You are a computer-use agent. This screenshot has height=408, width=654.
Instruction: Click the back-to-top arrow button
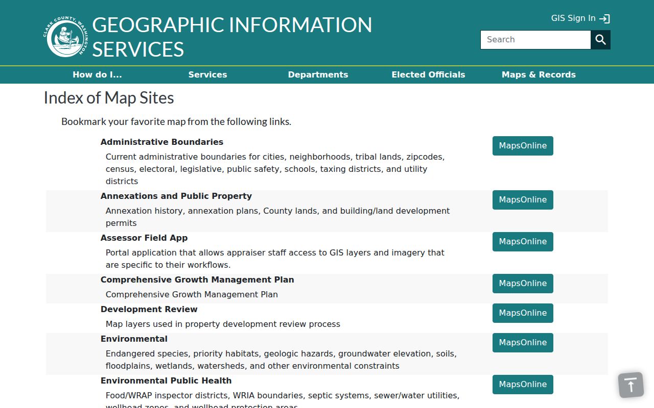click(631, 385)
